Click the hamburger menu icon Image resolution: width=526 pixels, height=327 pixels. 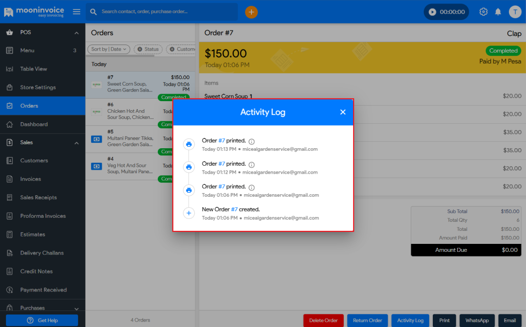76,12
